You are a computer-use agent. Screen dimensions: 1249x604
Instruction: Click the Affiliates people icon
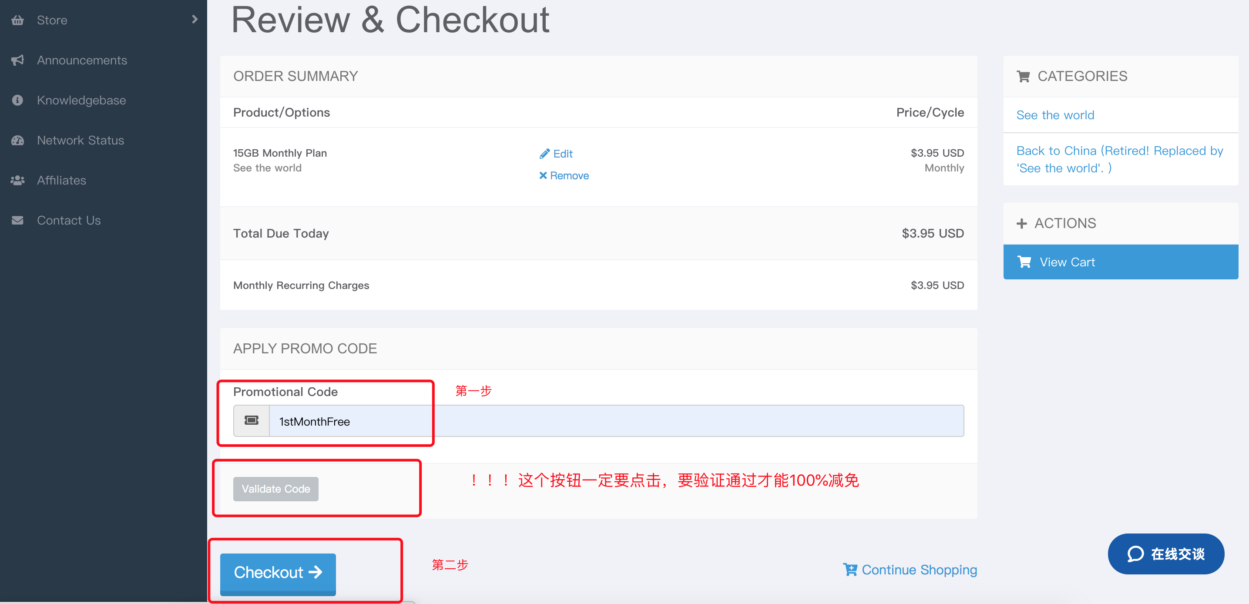17,180
